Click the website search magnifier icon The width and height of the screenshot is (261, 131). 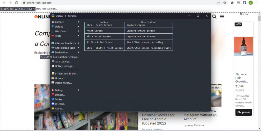pyautogui.click(x=214, y=17)
